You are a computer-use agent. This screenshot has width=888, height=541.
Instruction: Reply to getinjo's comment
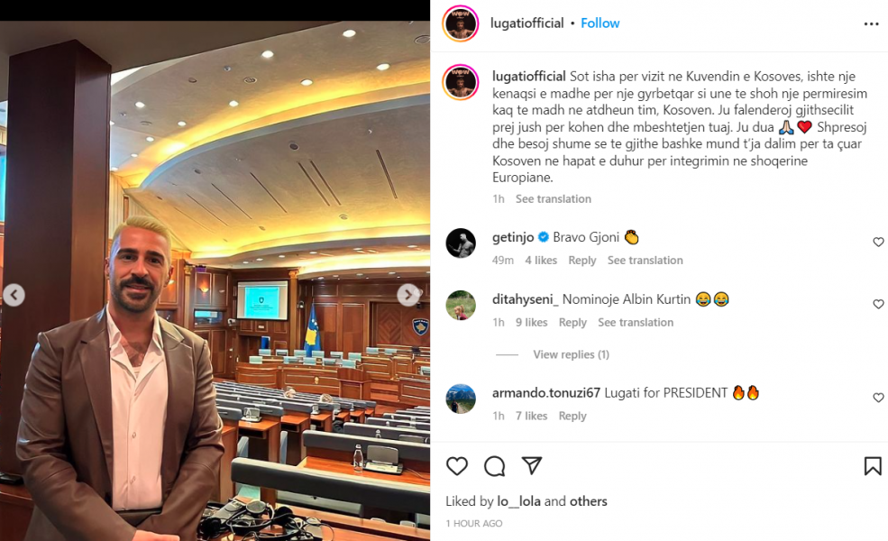tap(582, 260)
